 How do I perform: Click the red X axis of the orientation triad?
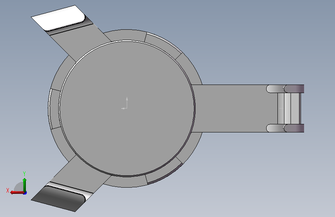(17, 193)
